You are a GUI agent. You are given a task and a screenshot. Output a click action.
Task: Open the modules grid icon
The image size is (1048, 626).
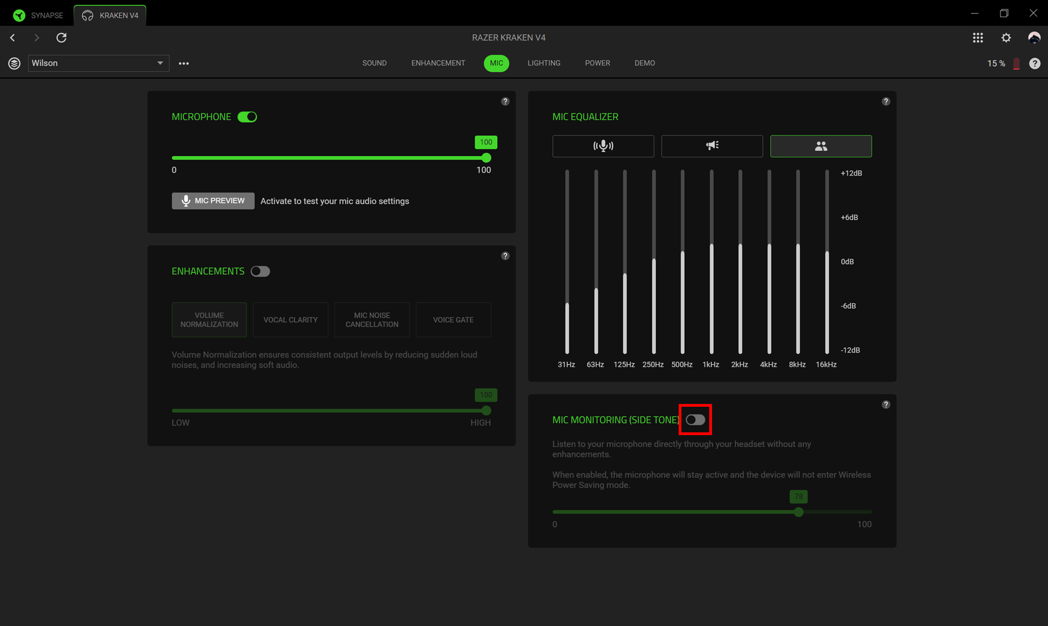(977, 37)
